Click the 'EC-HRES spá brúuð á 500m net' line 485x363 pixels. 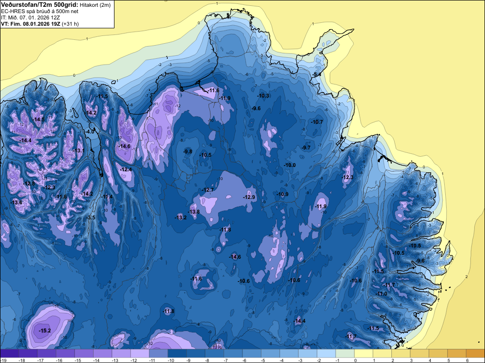point(40,11)
